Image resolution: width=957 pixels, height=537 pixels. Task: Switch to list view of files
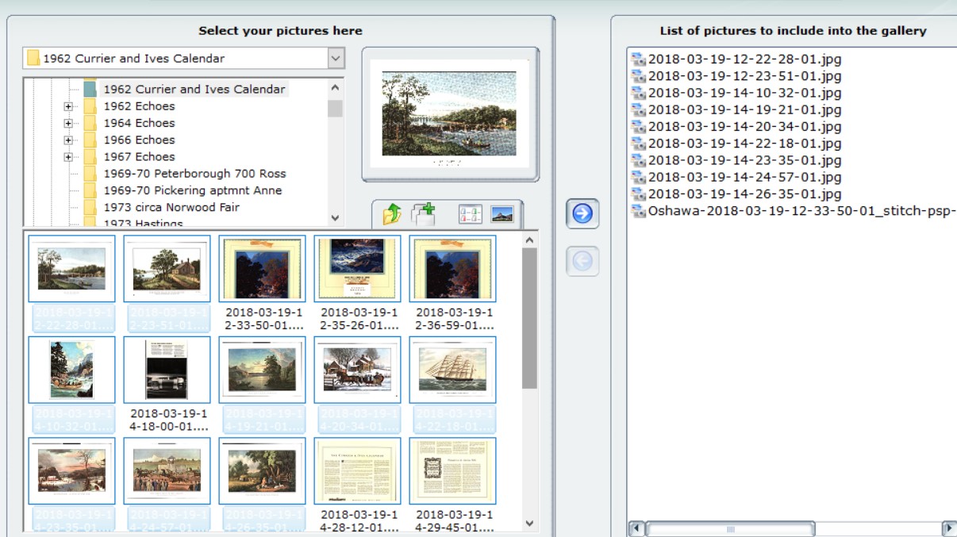pos(470,214)
